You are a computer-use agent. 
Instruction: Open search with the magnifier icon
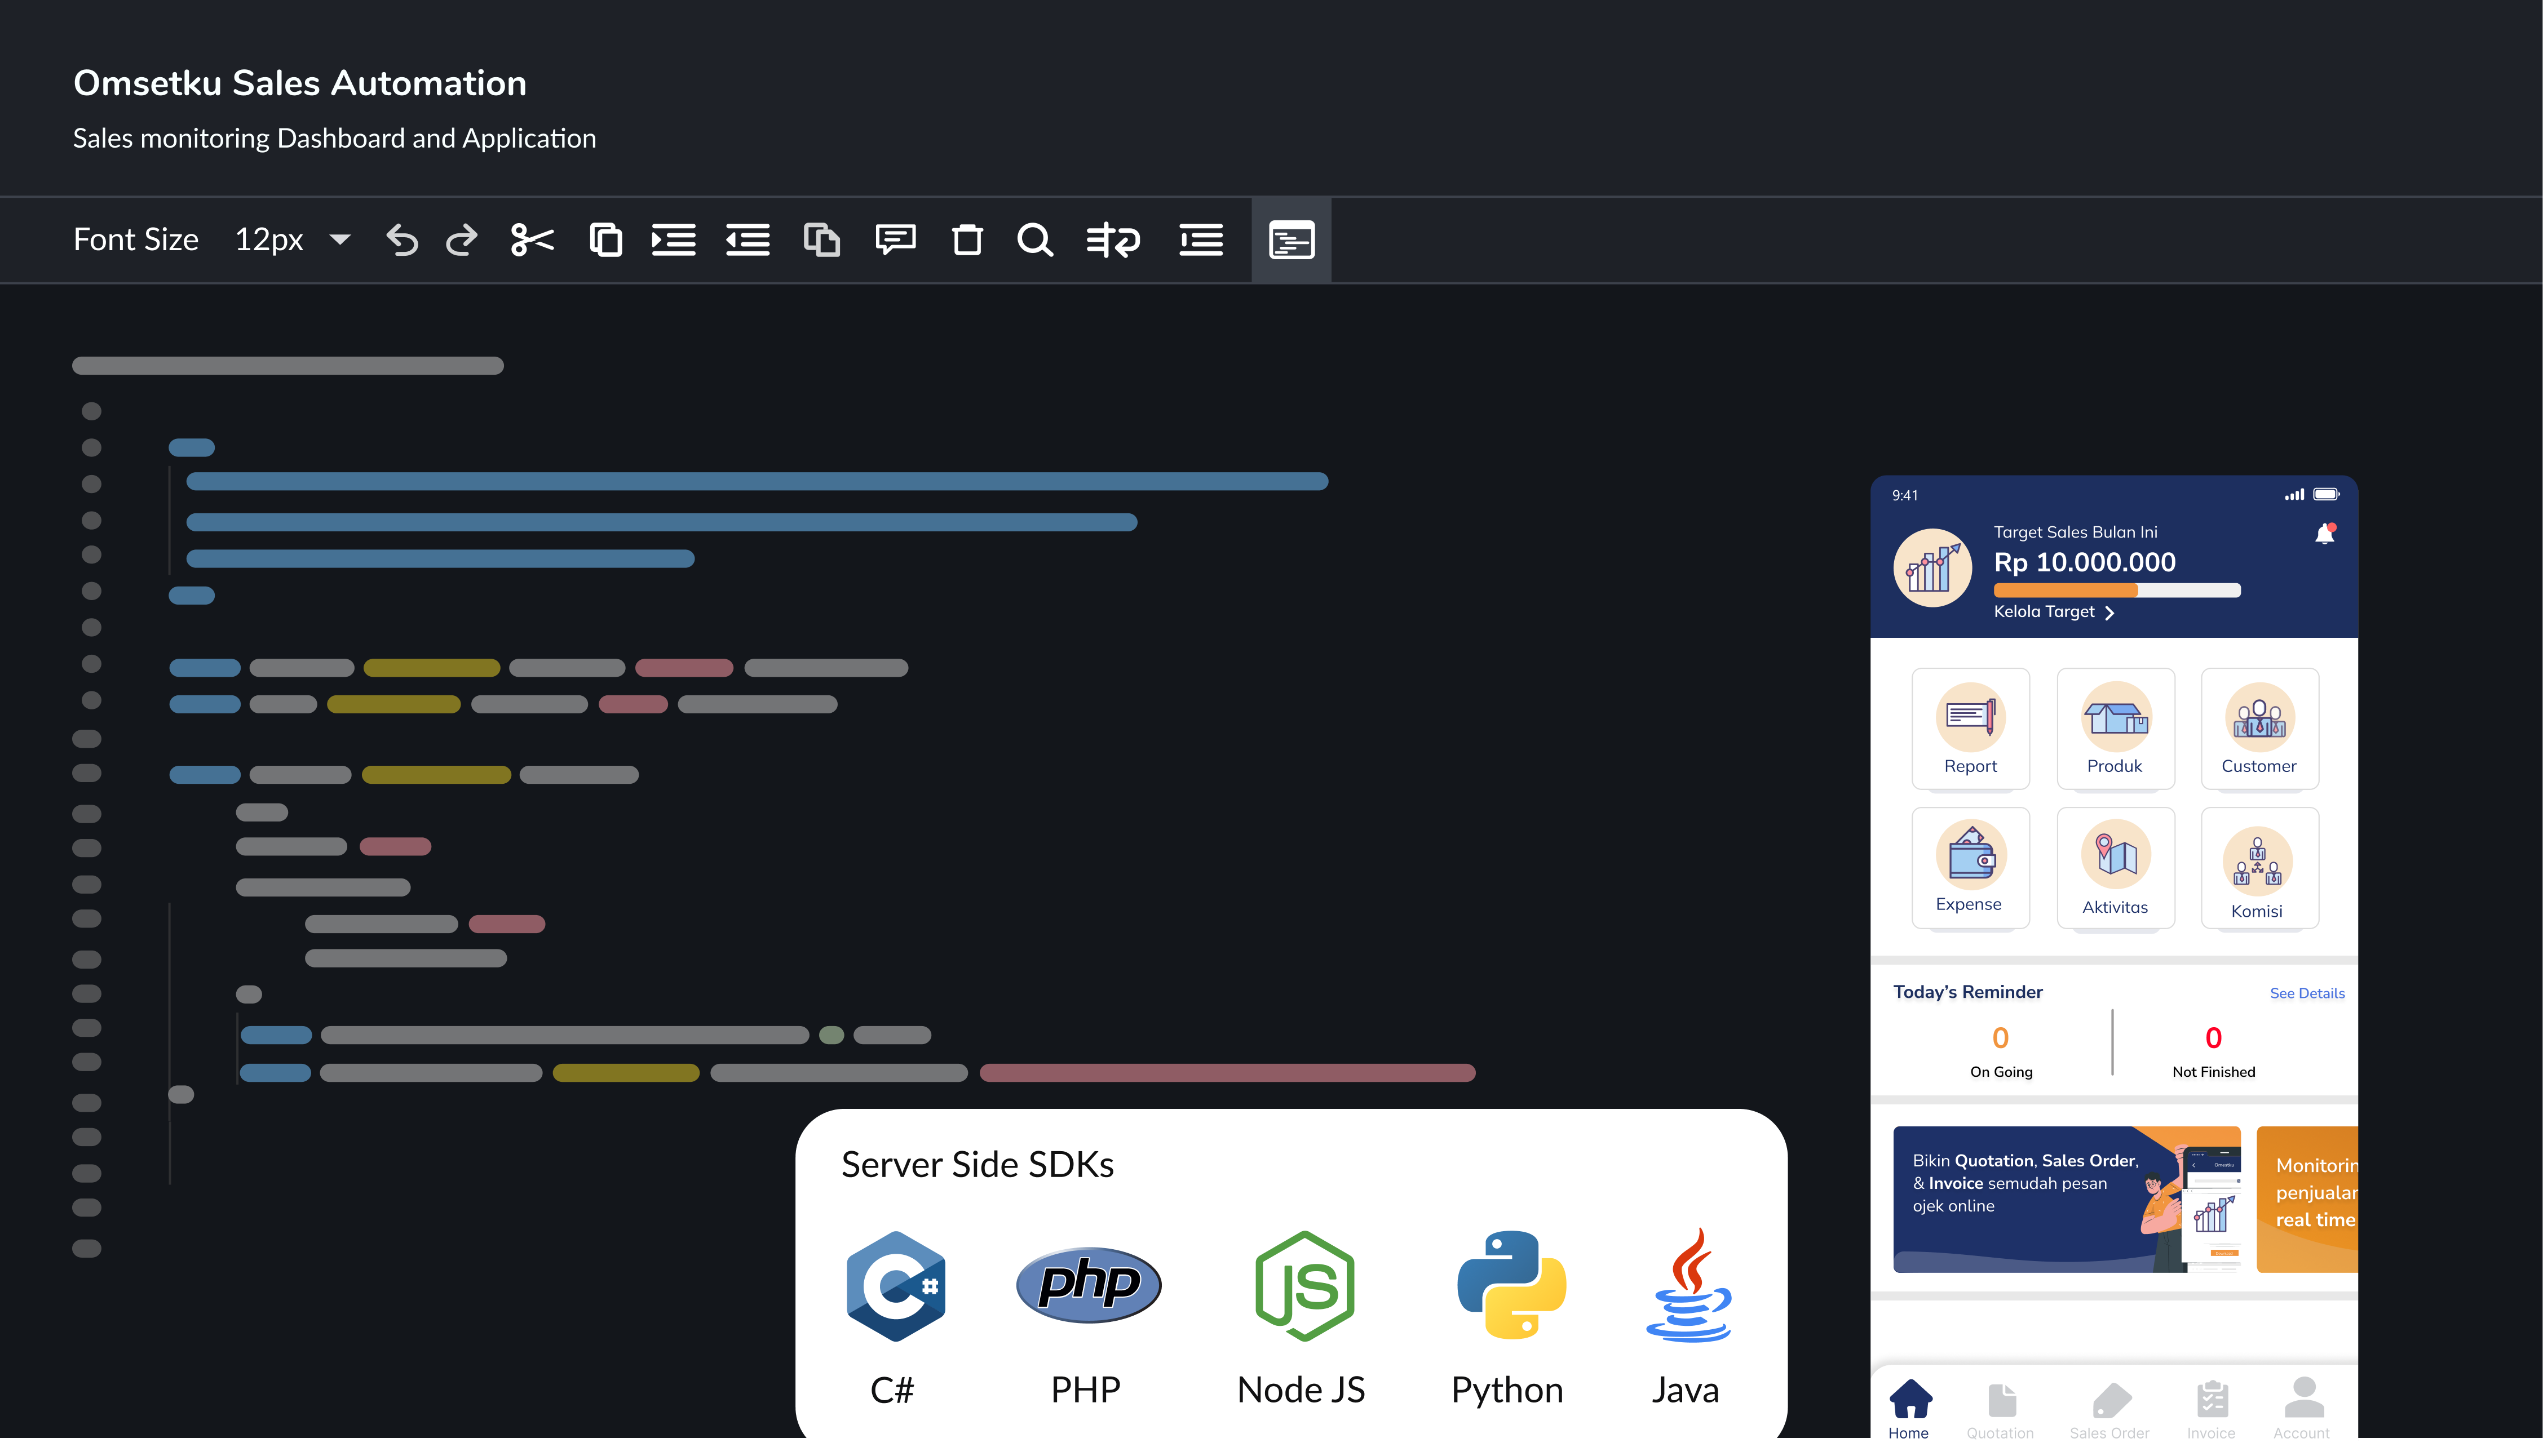pos(1036,240)
